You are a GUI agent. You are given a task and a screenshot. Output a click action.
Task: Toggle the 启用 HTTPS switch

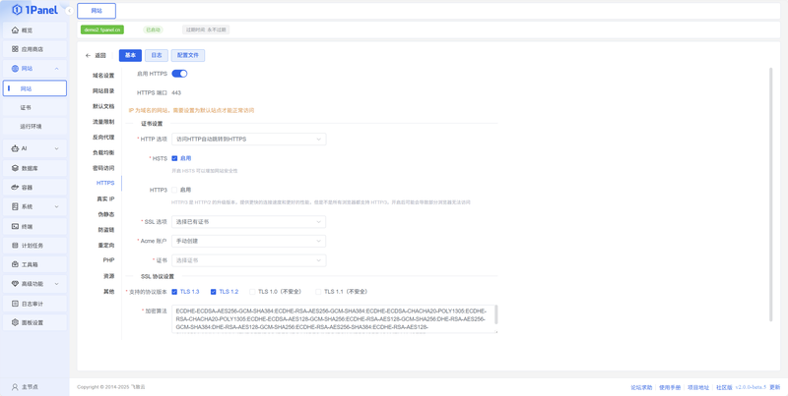(179, 74)
